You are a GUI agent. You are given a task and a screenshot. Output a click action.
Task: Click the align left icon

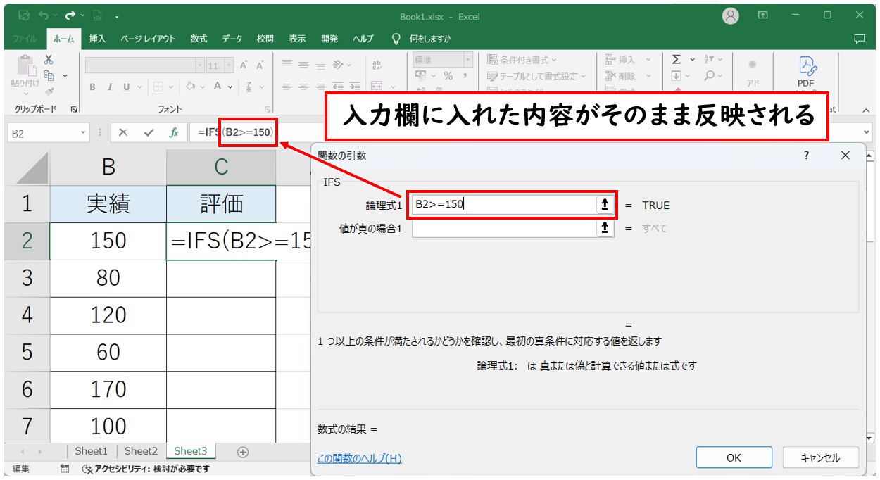[287, 87]
